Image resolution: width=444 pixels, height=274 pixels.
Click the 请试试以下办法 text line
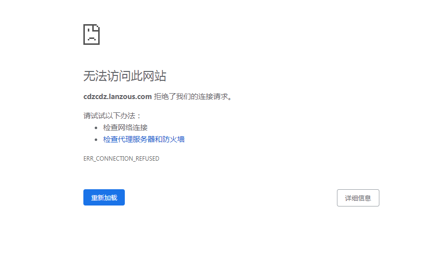(112, 116)
